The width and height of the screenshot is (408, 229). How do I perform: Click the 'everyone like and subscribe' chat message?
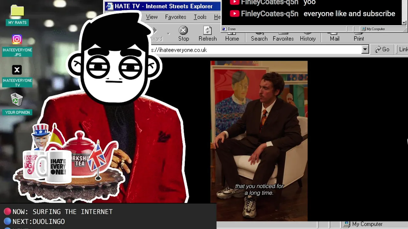(349, 14)
